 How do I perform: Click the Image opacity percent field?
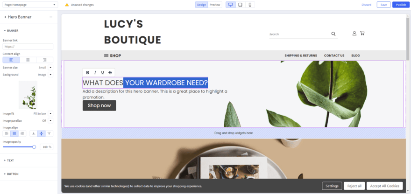[46, 147]
